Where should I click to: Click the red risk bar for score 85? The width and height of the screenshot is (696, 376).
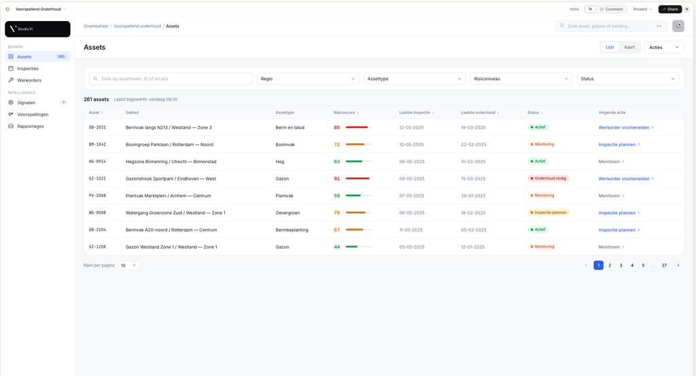coord(358,127)
